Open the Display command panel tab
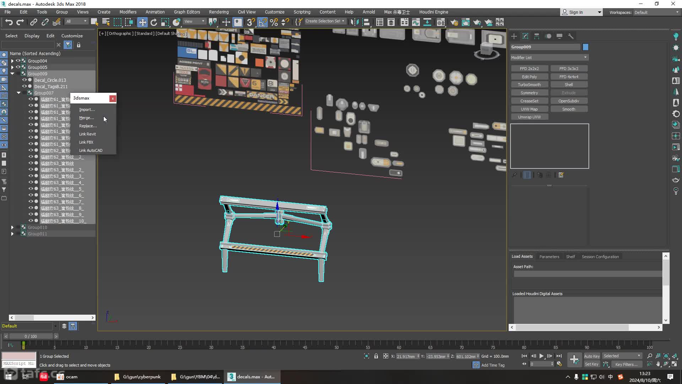 pyautogui.click(x=559, y=36)
